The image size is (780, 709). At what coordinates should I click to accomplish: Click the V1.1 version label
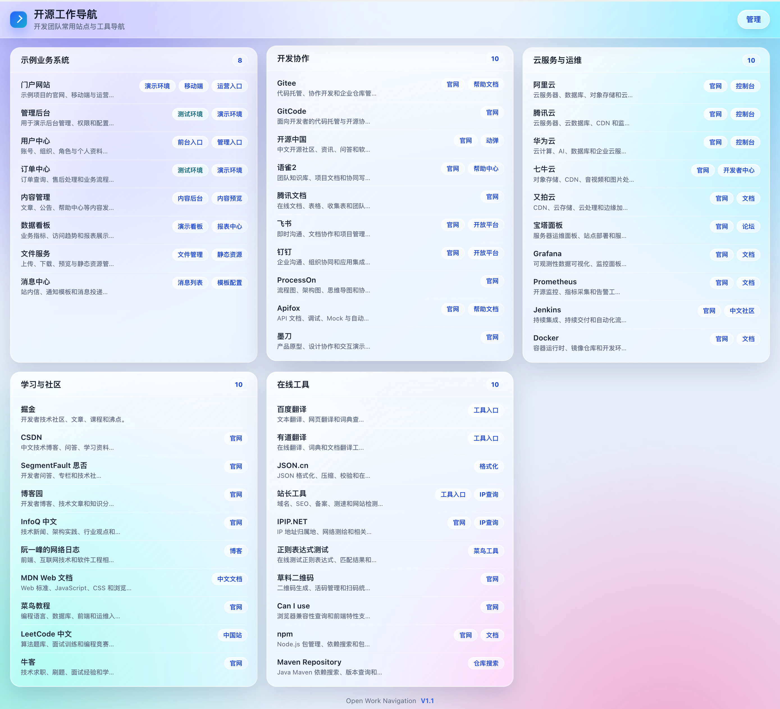click(x=427, y=701)
